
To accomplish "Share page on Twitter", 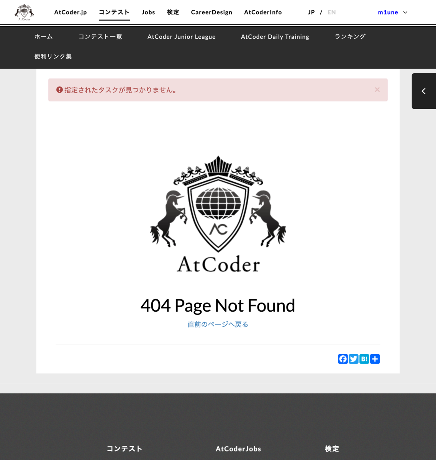I will pyautogui.click(x=354, y=359).
